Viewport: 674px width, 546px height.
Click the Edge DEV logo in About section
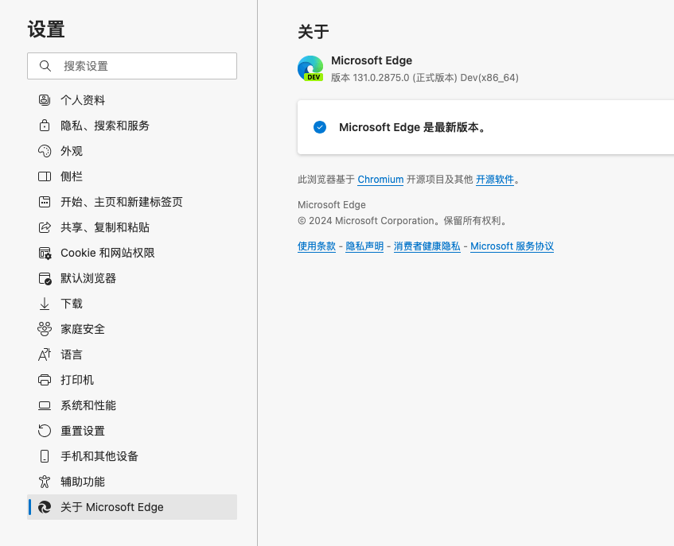click(x=310, y=68)
